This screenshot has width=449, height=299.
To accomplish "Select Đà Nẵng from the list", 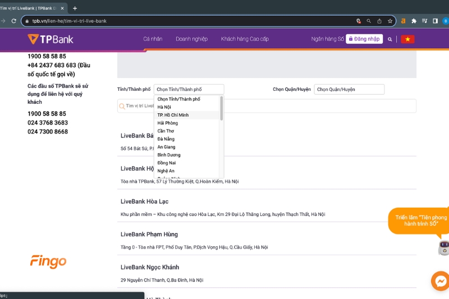I will [187, 139].
